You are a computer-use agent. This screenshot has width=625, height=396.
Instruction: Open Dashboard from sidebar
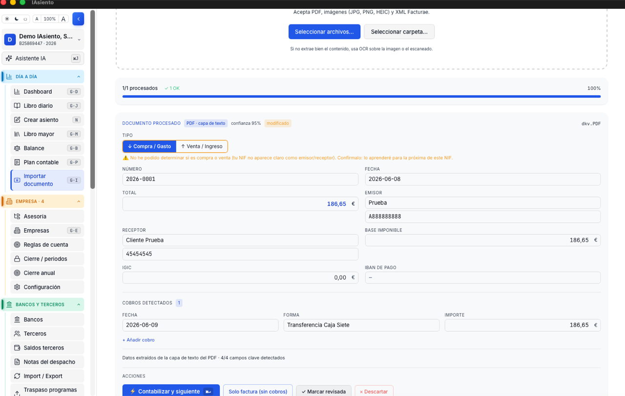[x=47, y=92]
